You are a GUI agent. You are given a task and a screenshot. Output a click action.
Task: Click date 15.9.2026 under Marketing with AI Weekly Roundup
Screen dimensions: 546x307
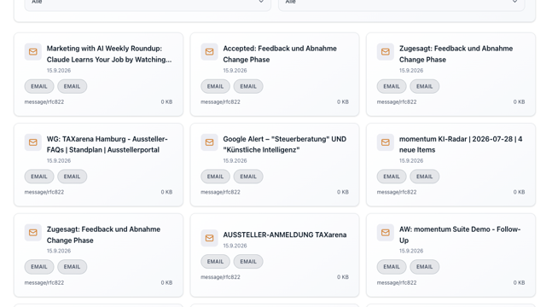tap(59, 70)
